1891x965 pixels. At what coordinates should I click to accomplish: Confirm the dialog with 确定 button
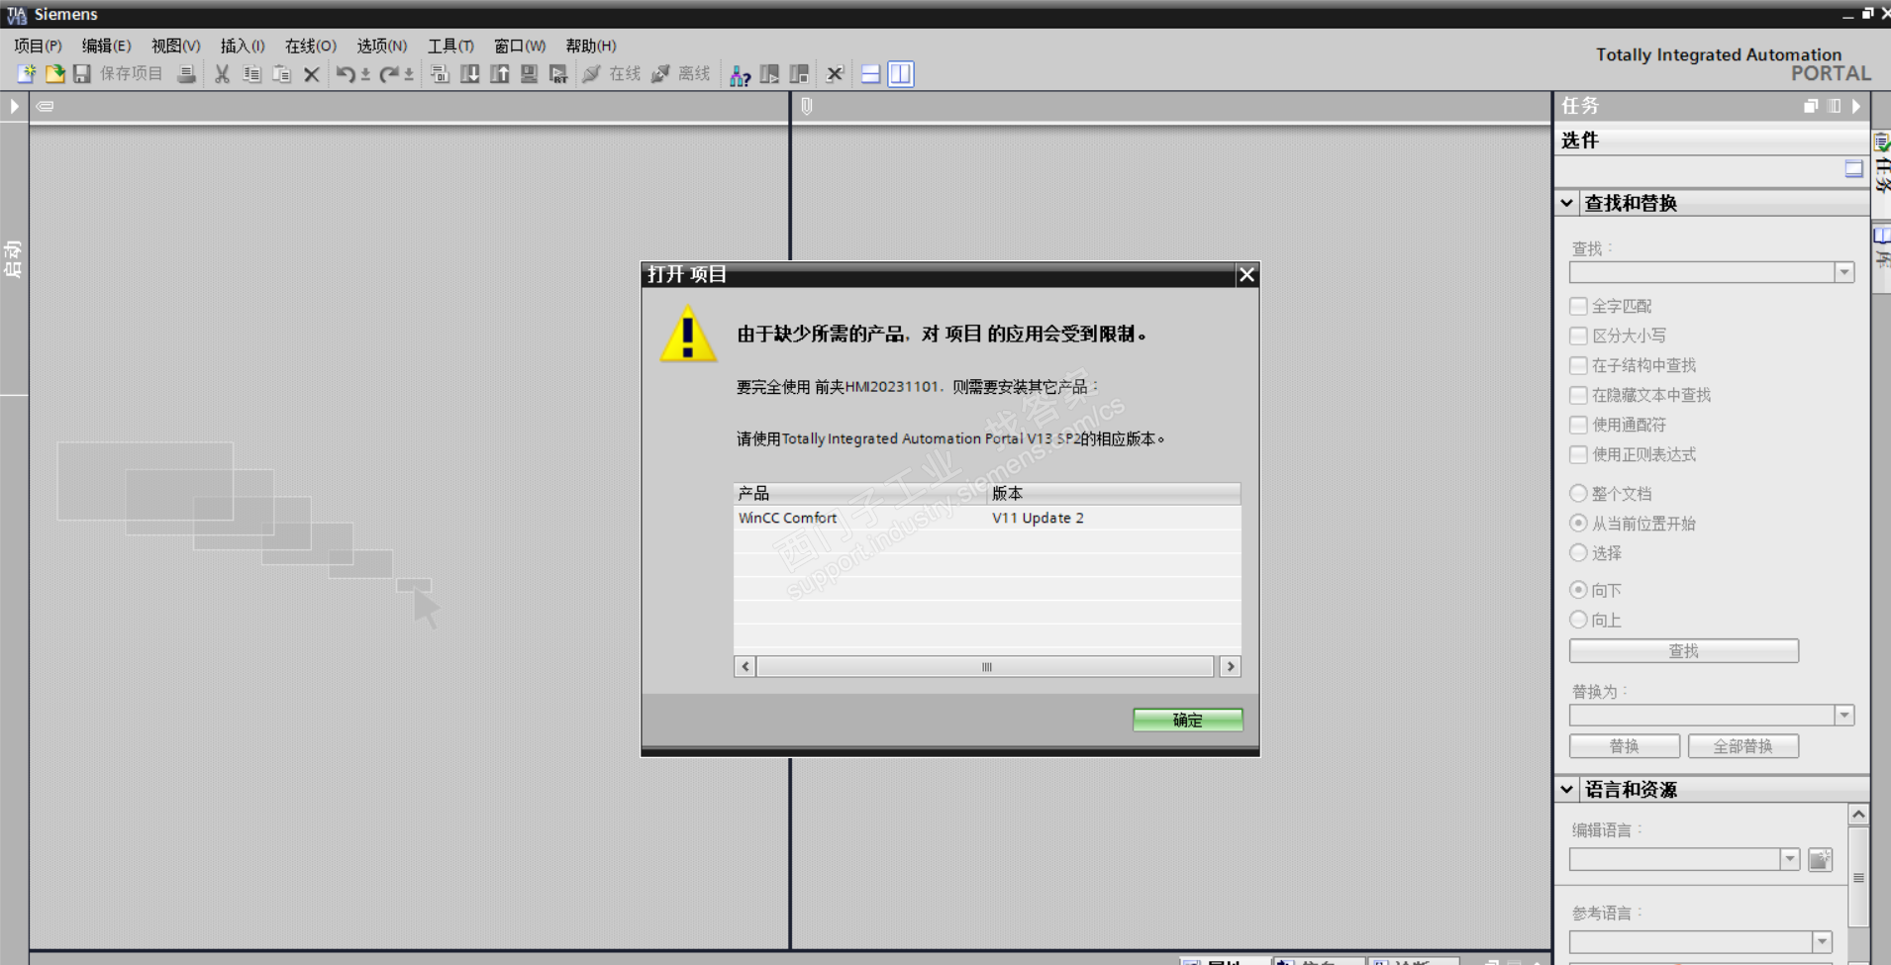1188,720
